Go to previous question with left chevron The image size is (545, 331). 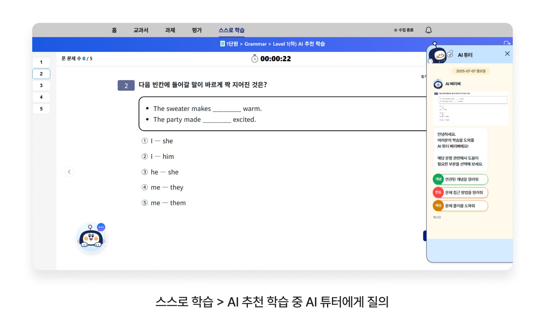[69, 172]
